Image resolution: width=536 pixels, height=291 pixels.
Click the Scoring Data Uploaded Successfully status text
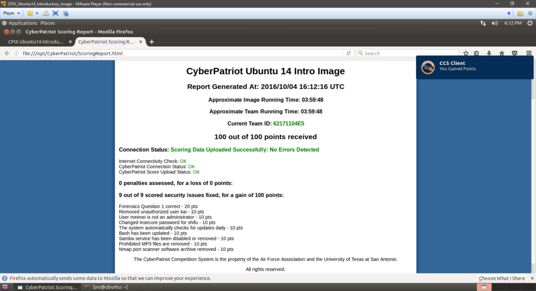(x=245, y=150)
